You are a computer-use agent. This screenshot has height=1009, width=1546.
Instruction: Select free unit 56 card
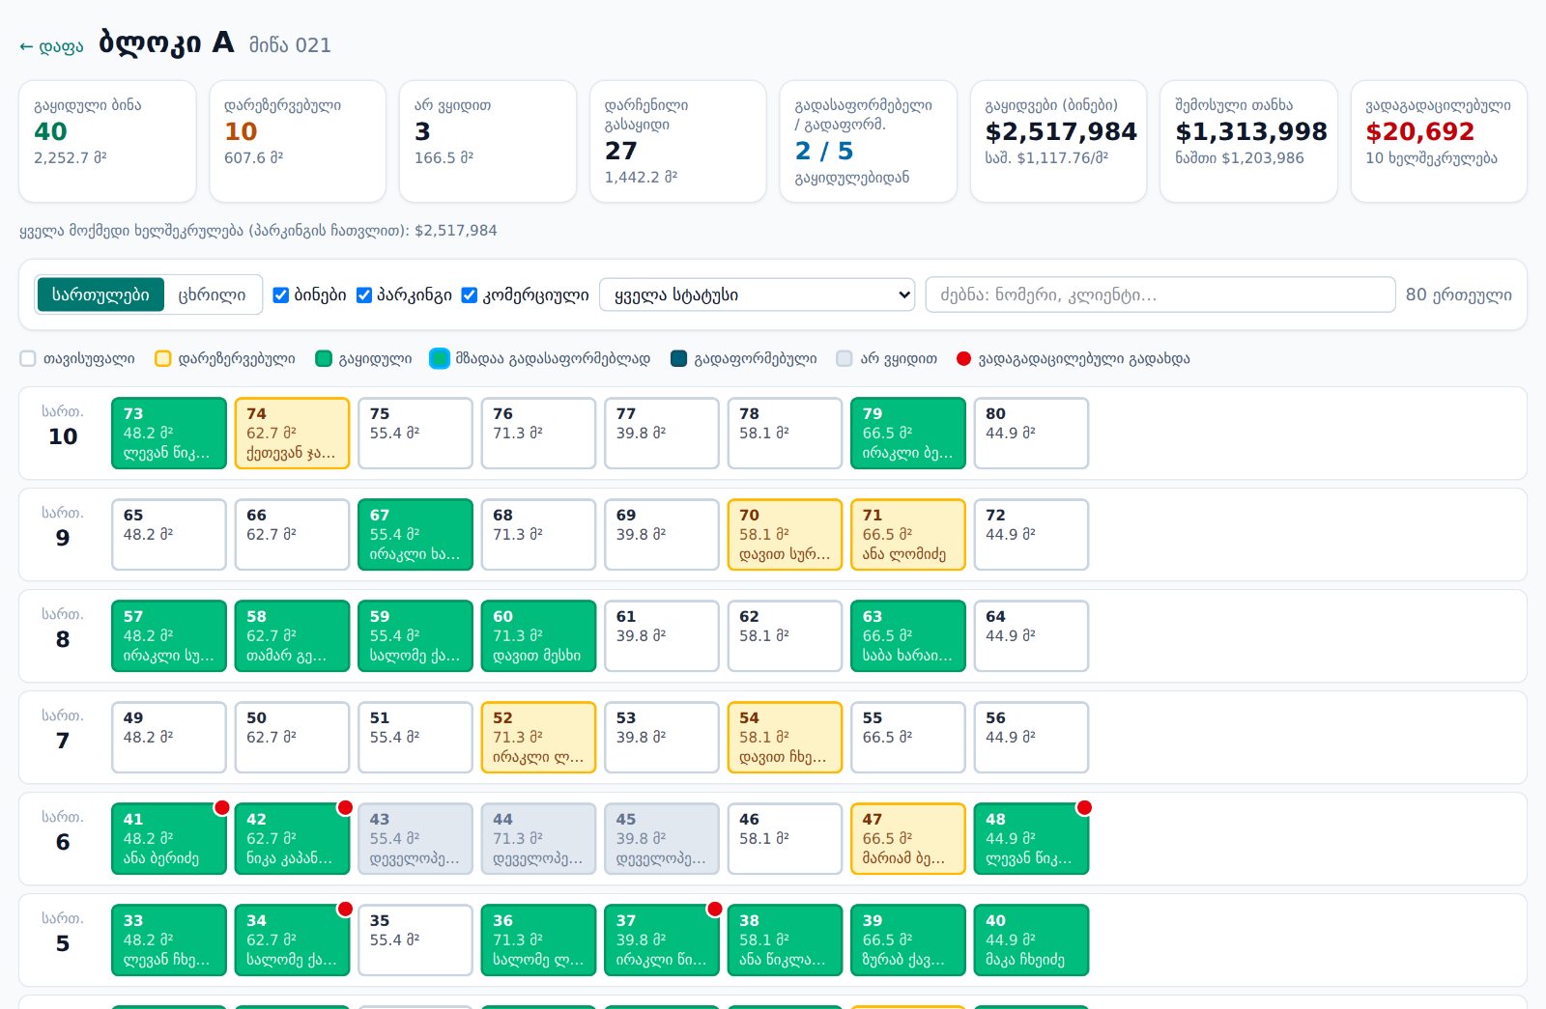1031,738
